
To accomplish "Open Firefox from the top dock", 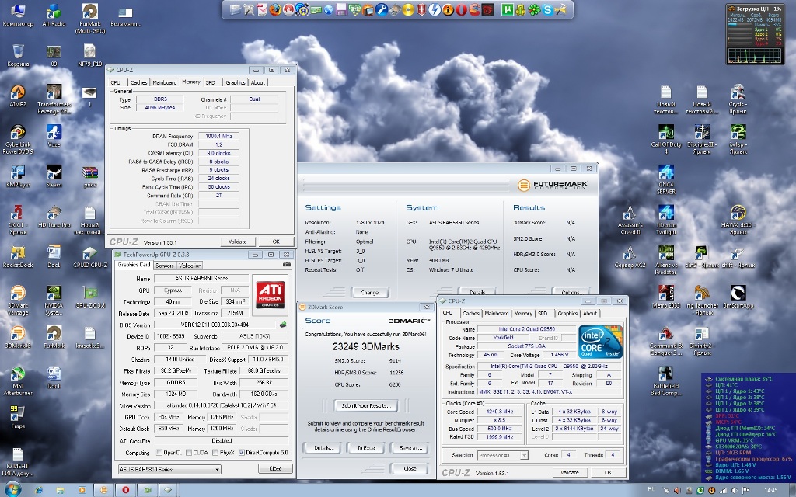I will [275, 9].
